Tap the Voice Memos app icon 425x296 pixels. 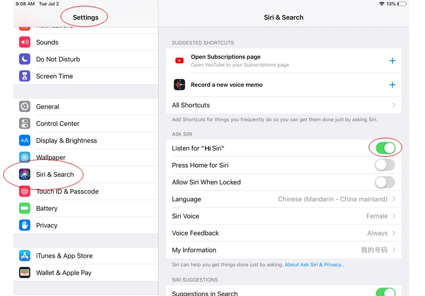click(x=179, y=85)
